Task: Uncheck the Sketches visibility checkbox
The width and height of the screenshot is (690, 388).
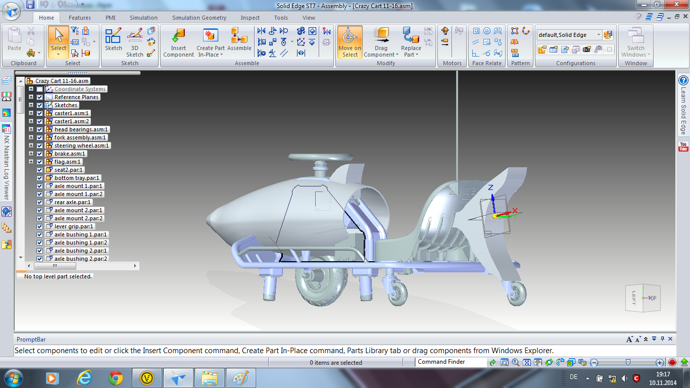Action: (x=40, y=105)
